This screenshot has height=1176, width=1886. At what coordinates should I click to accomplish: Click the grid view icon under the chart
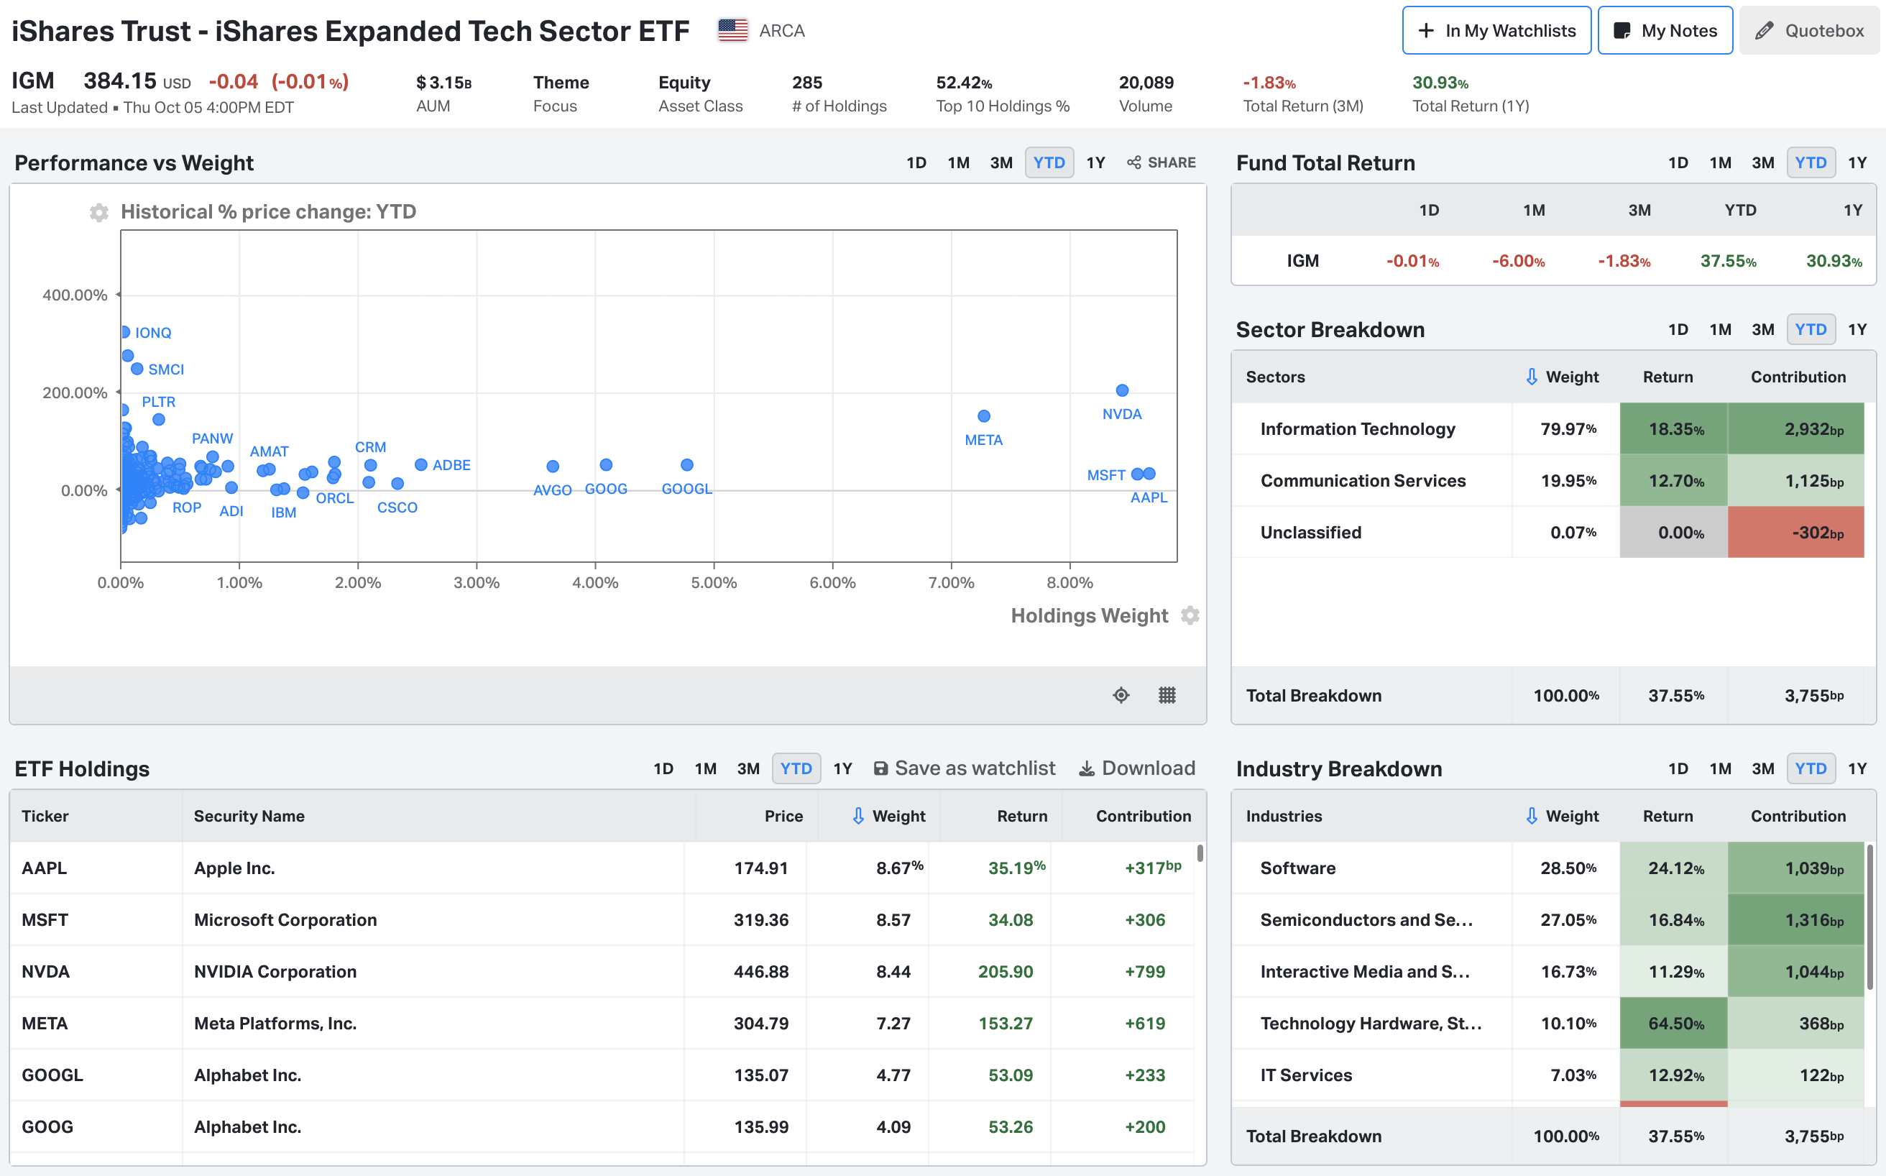1167,694
